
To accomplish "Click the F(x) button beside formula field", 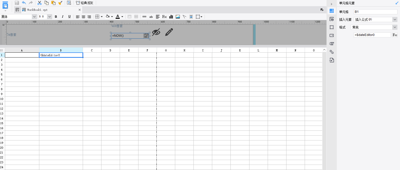I will pos(395,35).
